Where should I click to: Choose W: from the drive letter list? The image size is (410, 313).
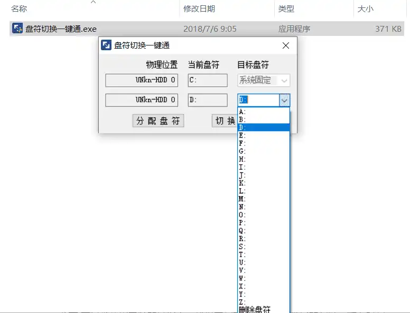tap(264, 278)
